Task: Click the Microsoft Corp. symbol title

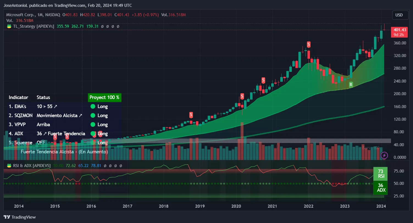Action: click(21, 15)
